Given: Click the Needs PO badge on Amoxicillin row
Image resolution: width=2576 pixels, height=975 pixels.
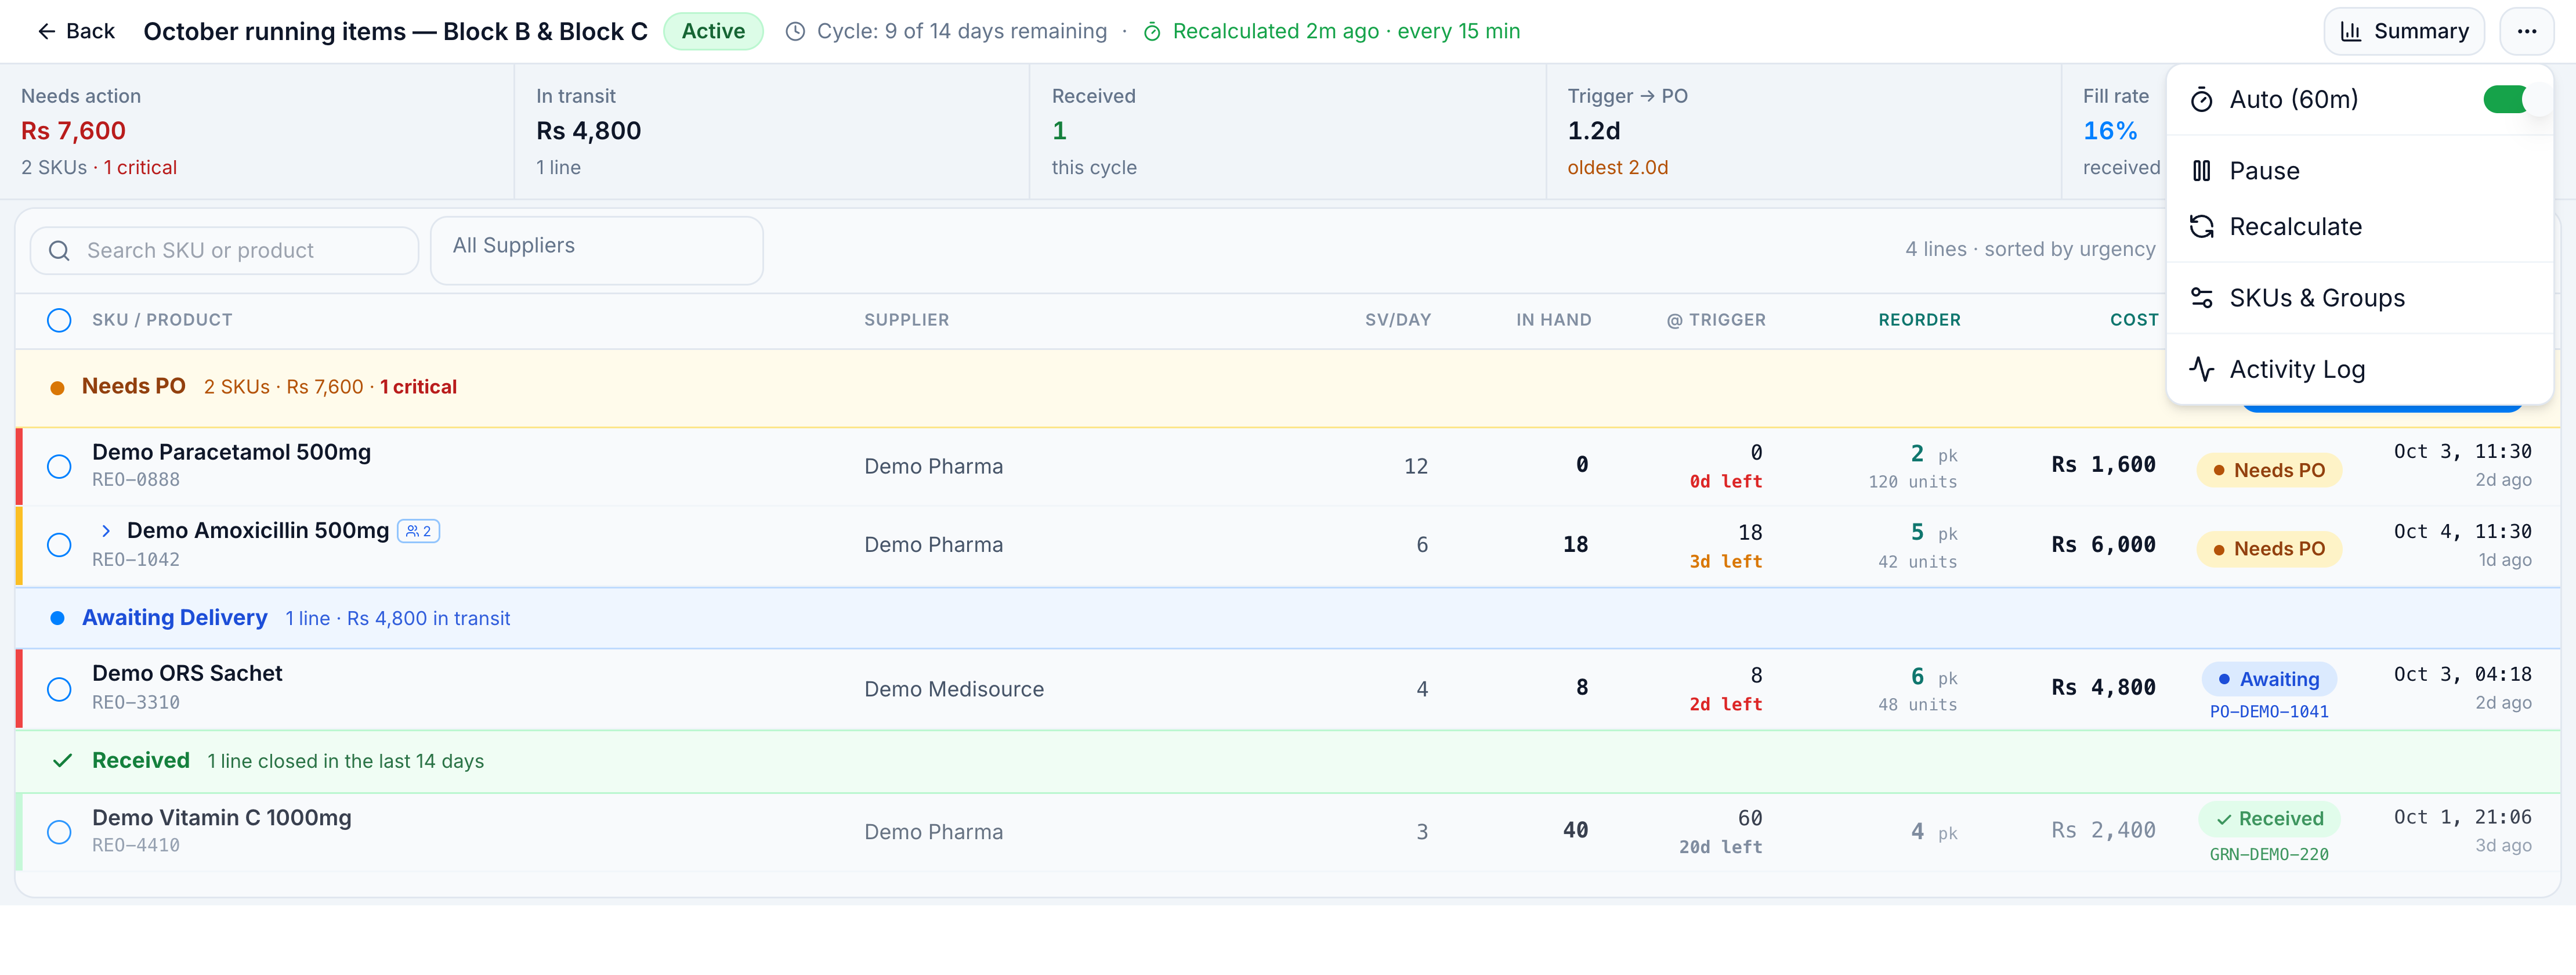Looking at the screenshot, I should click(x=2268, y=549).
